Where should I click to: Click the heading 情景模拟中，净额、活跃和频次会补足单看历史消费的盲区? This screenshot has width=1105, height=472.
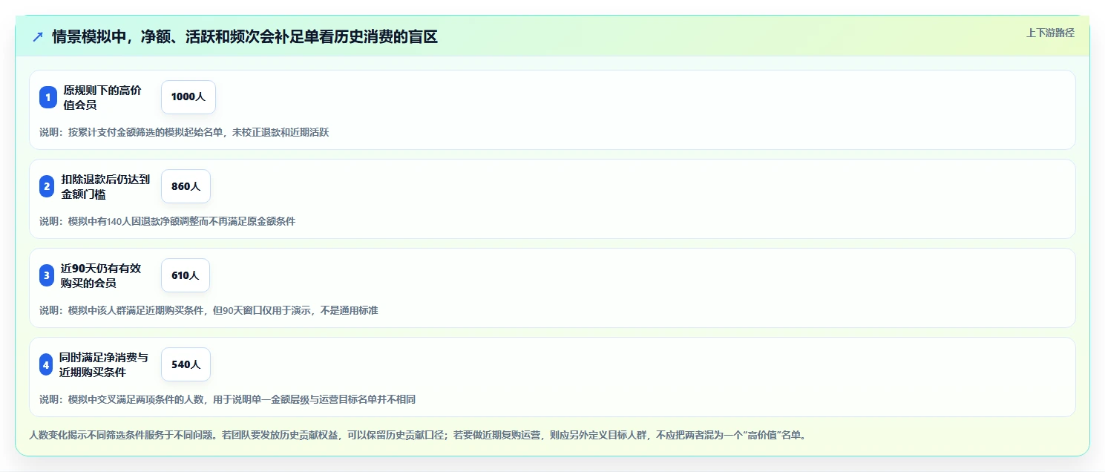(x=245, y=37)
